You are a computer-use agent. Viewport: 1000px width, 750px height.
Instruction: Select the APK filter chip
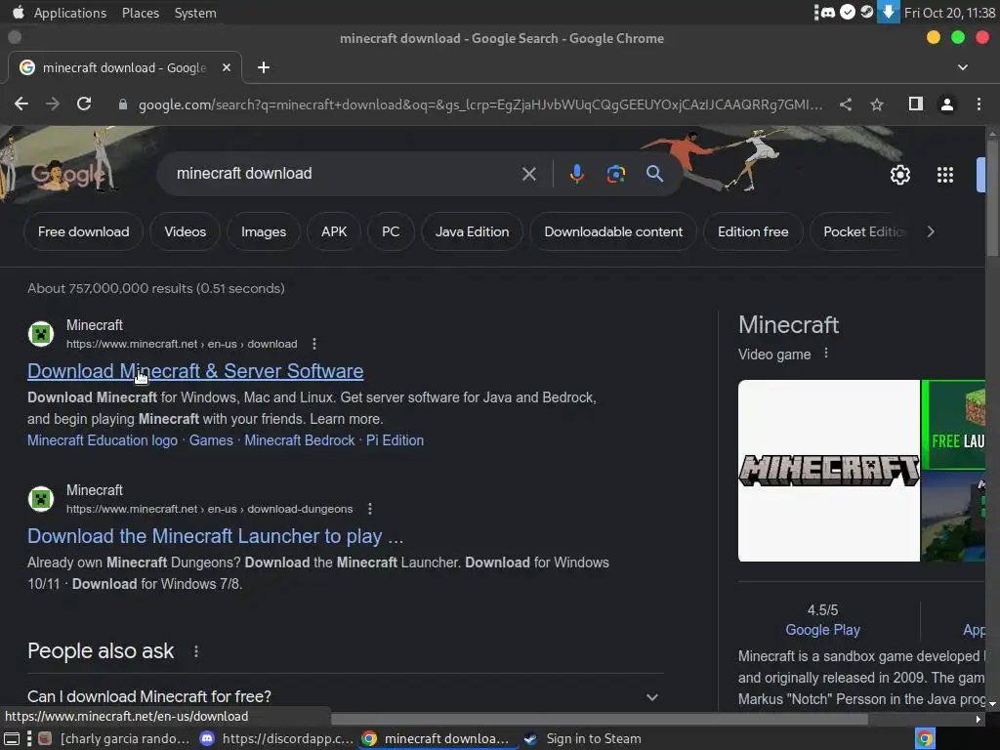334,231
